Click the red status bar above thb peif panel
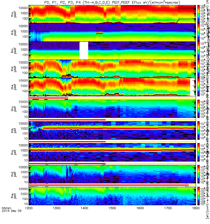The height and width of the screenshot is (224, 210). 67,120
